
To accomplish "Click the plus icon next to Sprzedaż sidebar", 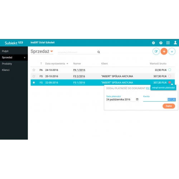I will (25, 58).
